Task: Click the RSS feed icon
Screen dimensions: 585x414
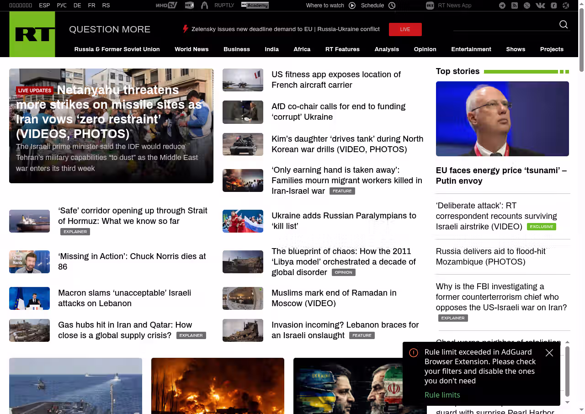Action: point(515,5)
